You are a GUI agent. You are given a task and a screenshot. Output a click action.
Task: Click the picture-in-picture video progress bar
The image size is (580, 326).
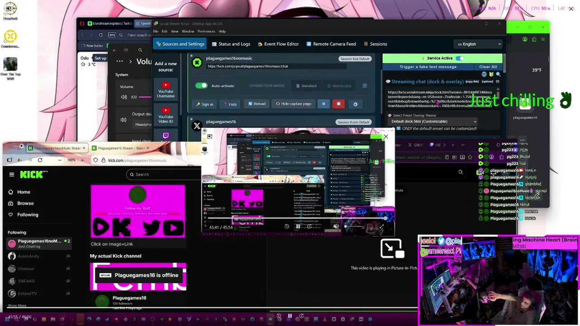(297, 219)
